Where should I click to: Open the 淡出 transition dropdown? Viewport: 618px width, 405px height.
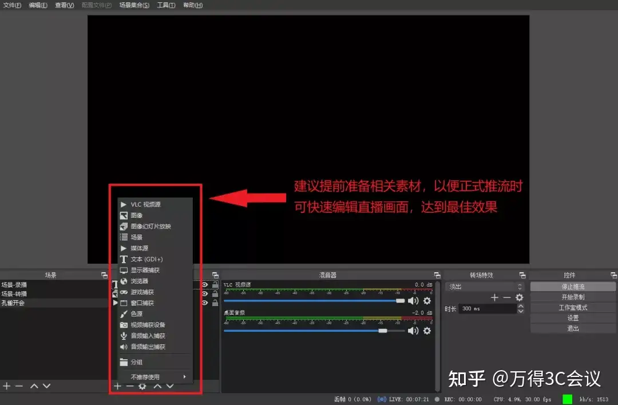tap(484, 286)
